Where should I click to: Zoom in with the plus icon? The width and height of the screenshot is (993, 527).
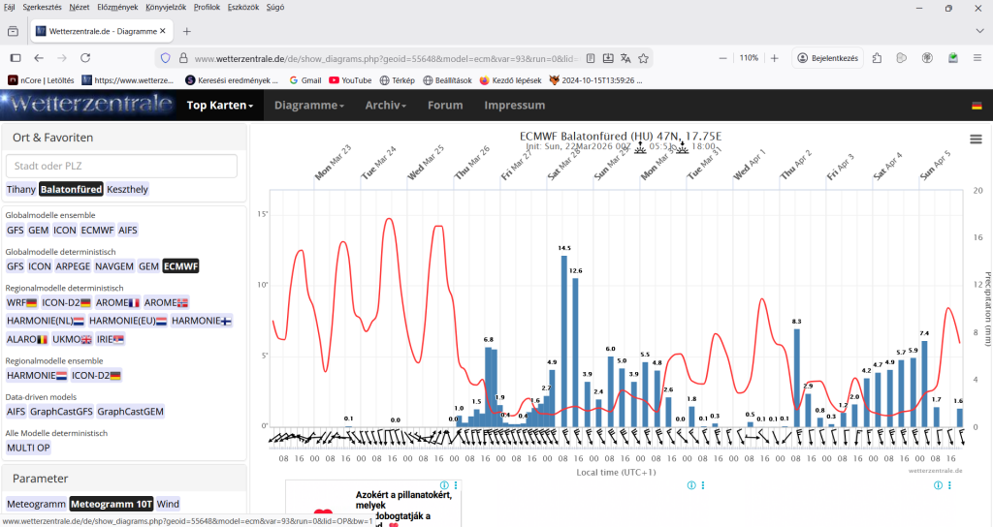[x=774, y=58]
